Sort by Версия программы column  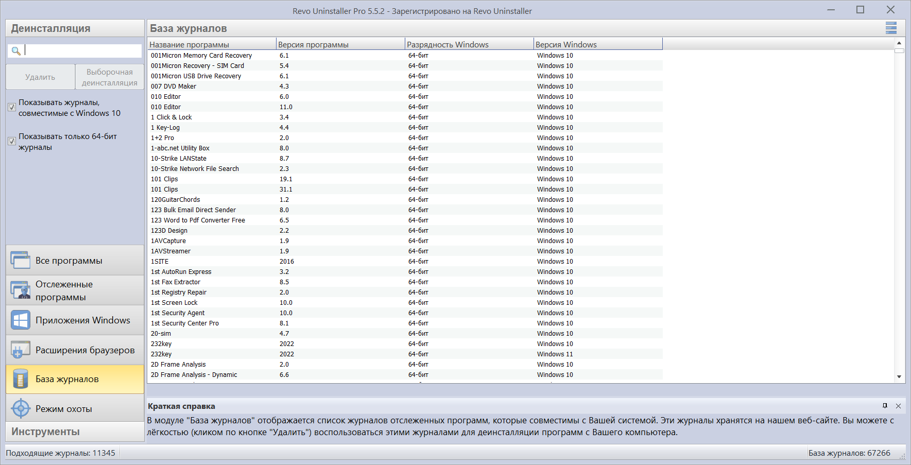tap(340, 44)
